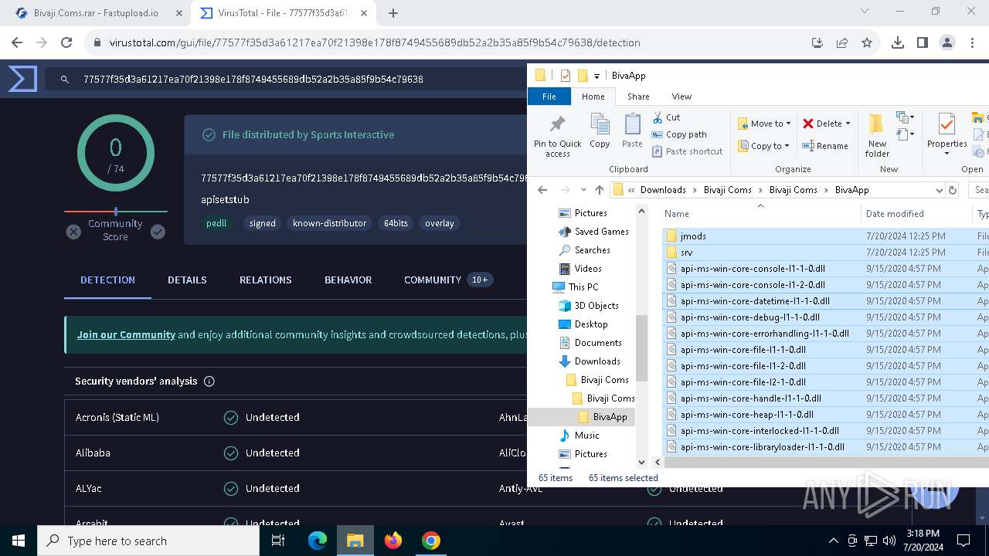Select api-ms-win-core-heap-l1-1-0.dll file
The width and height of the screenshot is (989, 556).
pyautogui.click(x=746, y=415)
